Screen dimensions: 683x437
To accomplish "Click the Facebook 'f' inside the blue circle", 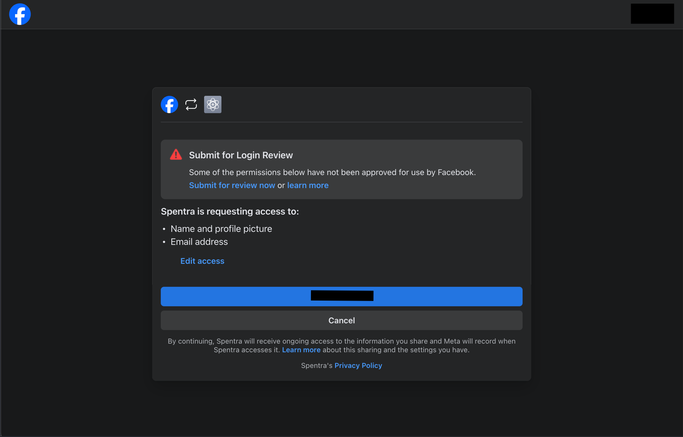I will (169, 104).
